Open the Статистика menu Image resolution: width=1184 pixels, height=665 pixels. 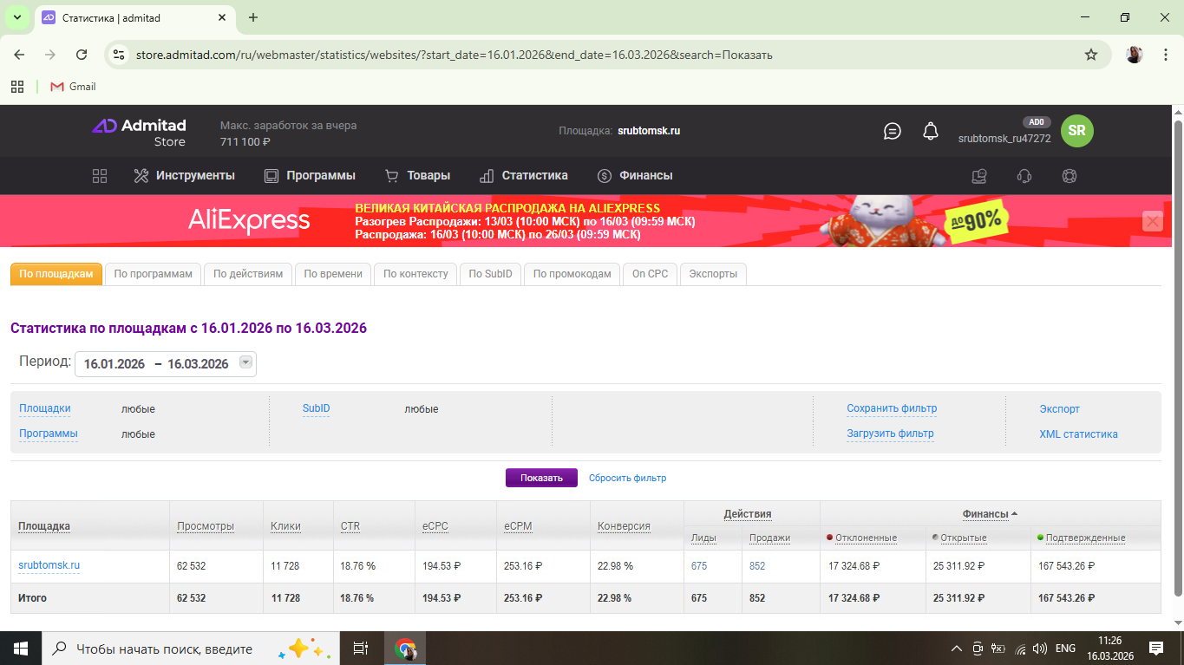click(523, 176)
